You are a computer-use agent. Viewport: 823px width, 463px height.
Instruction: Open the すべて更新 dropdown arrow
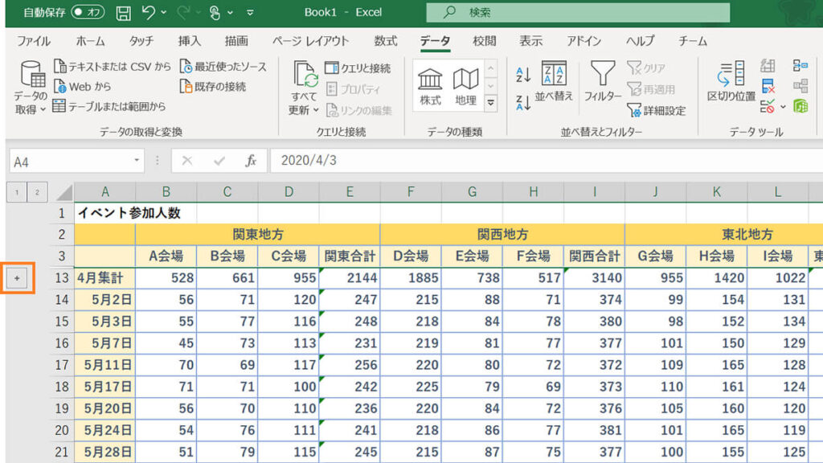pos(316,110)
